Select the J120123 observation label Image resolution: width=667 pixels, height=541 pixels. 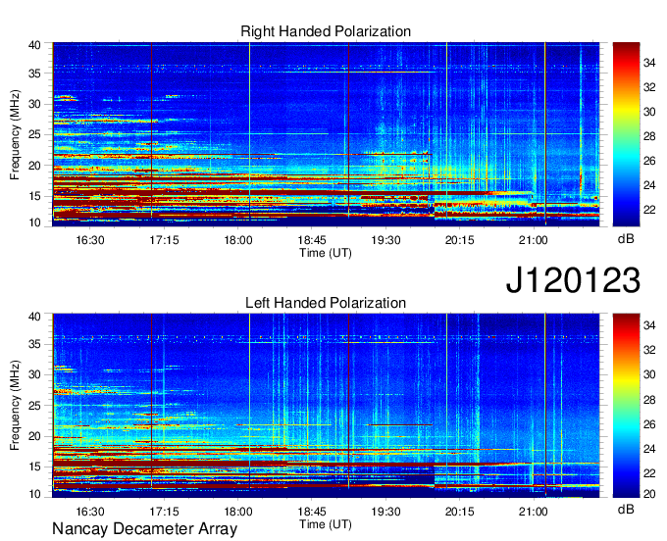coord(573,280)
